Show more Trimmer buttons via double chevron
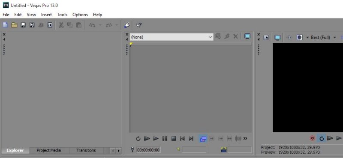The width and height of the screenshot is (343, 158). (x=245, y=138)
